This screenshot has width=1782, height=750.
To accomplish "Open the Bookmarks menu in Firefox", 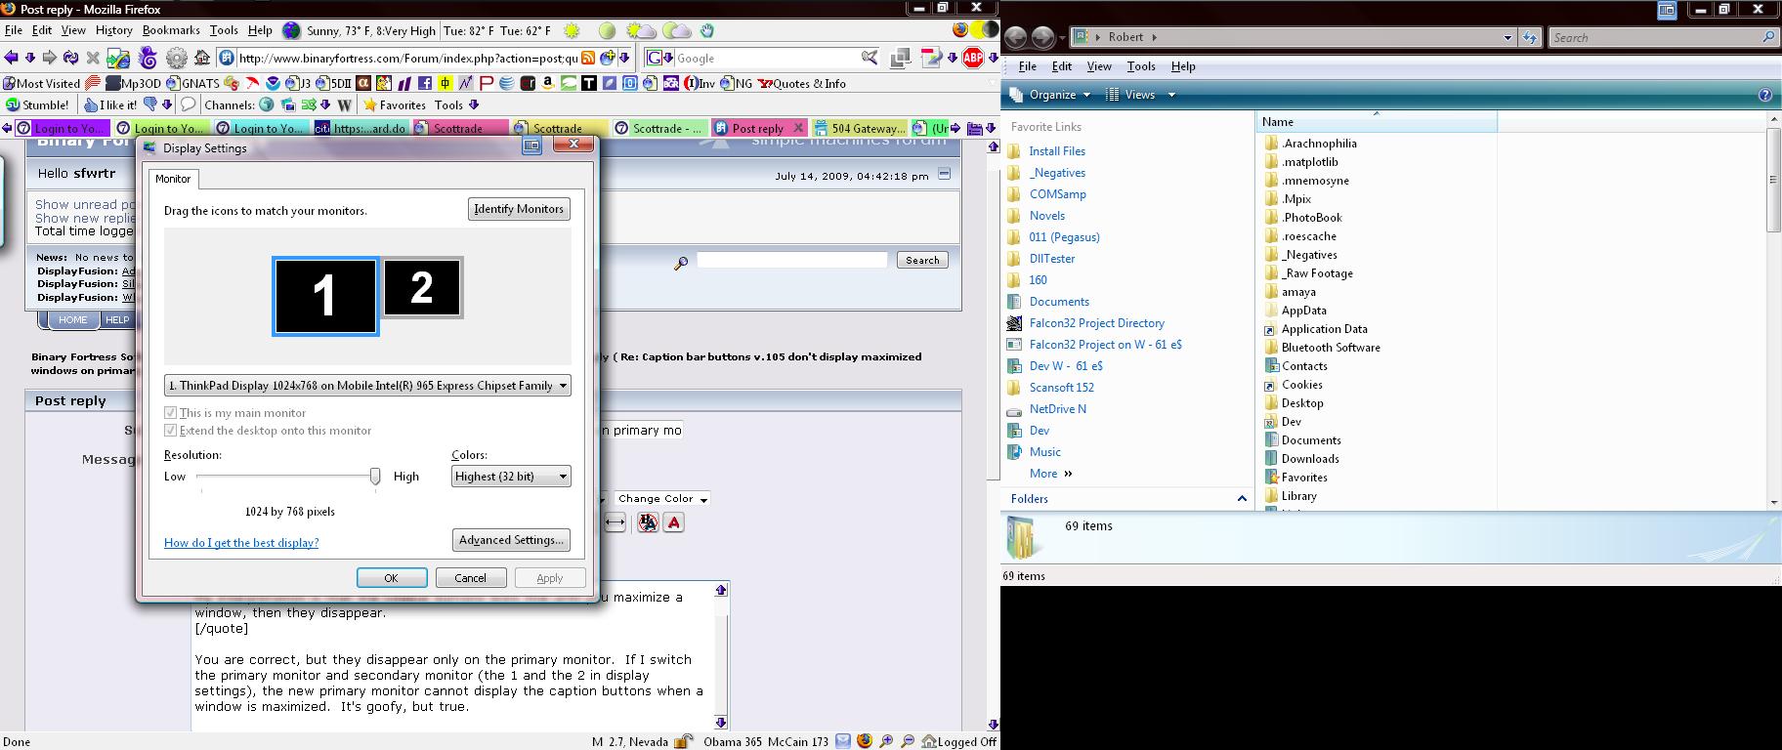I will [171, 30].
